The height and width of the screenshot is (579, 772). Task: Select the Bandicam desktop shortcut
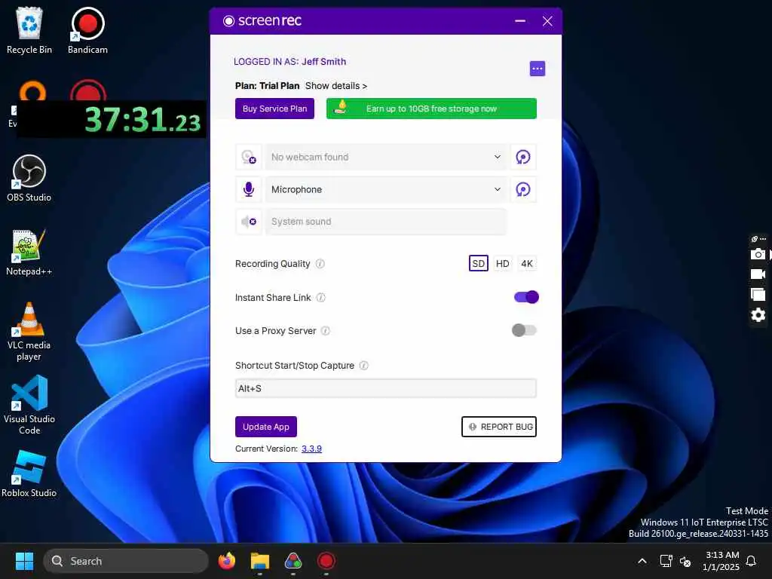(87, 30)
